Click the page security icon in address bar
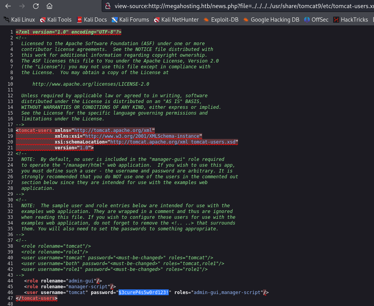The image size is (374, 306). [x=108, y=6]
